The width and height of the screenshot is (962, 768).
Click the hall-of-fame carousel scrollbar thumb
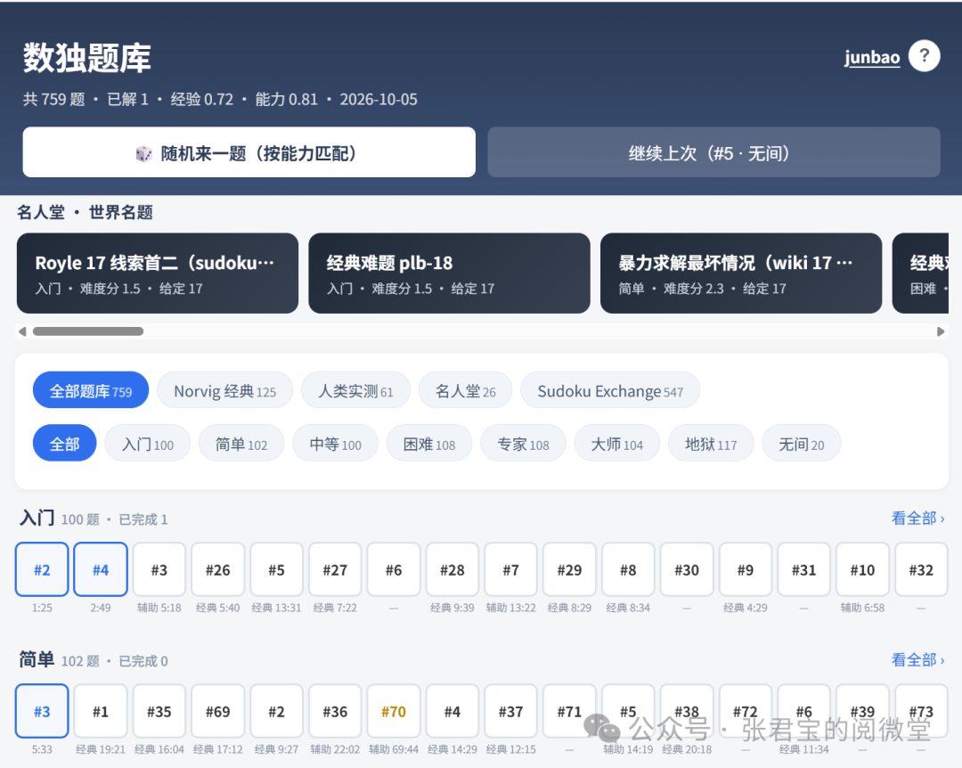88,331
